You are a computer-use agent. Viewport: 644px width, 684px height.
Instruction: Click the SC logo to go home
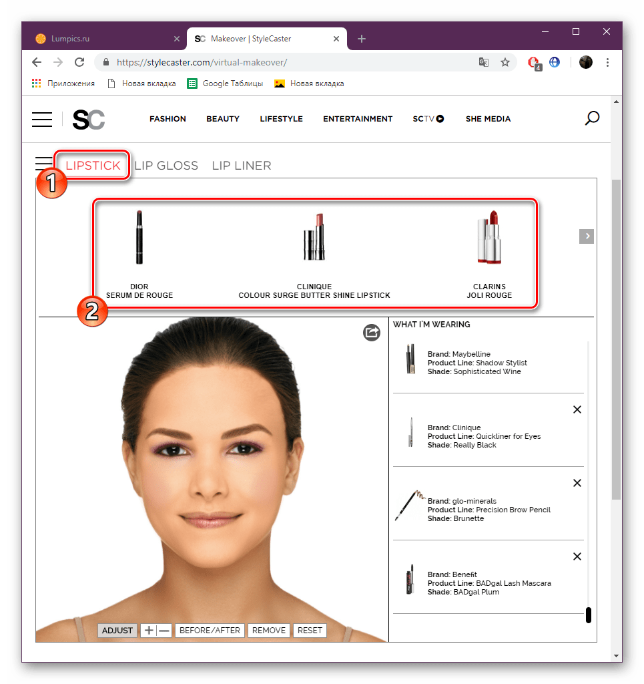click(88, 119)
